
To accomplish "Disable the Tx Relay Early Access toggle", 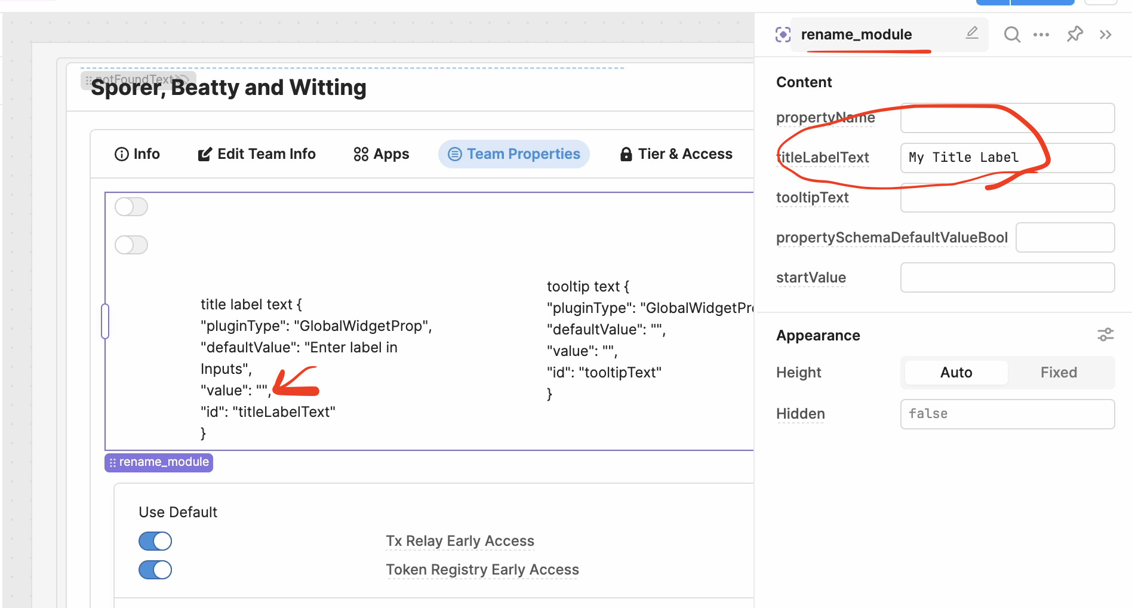I will pos(155,541).
